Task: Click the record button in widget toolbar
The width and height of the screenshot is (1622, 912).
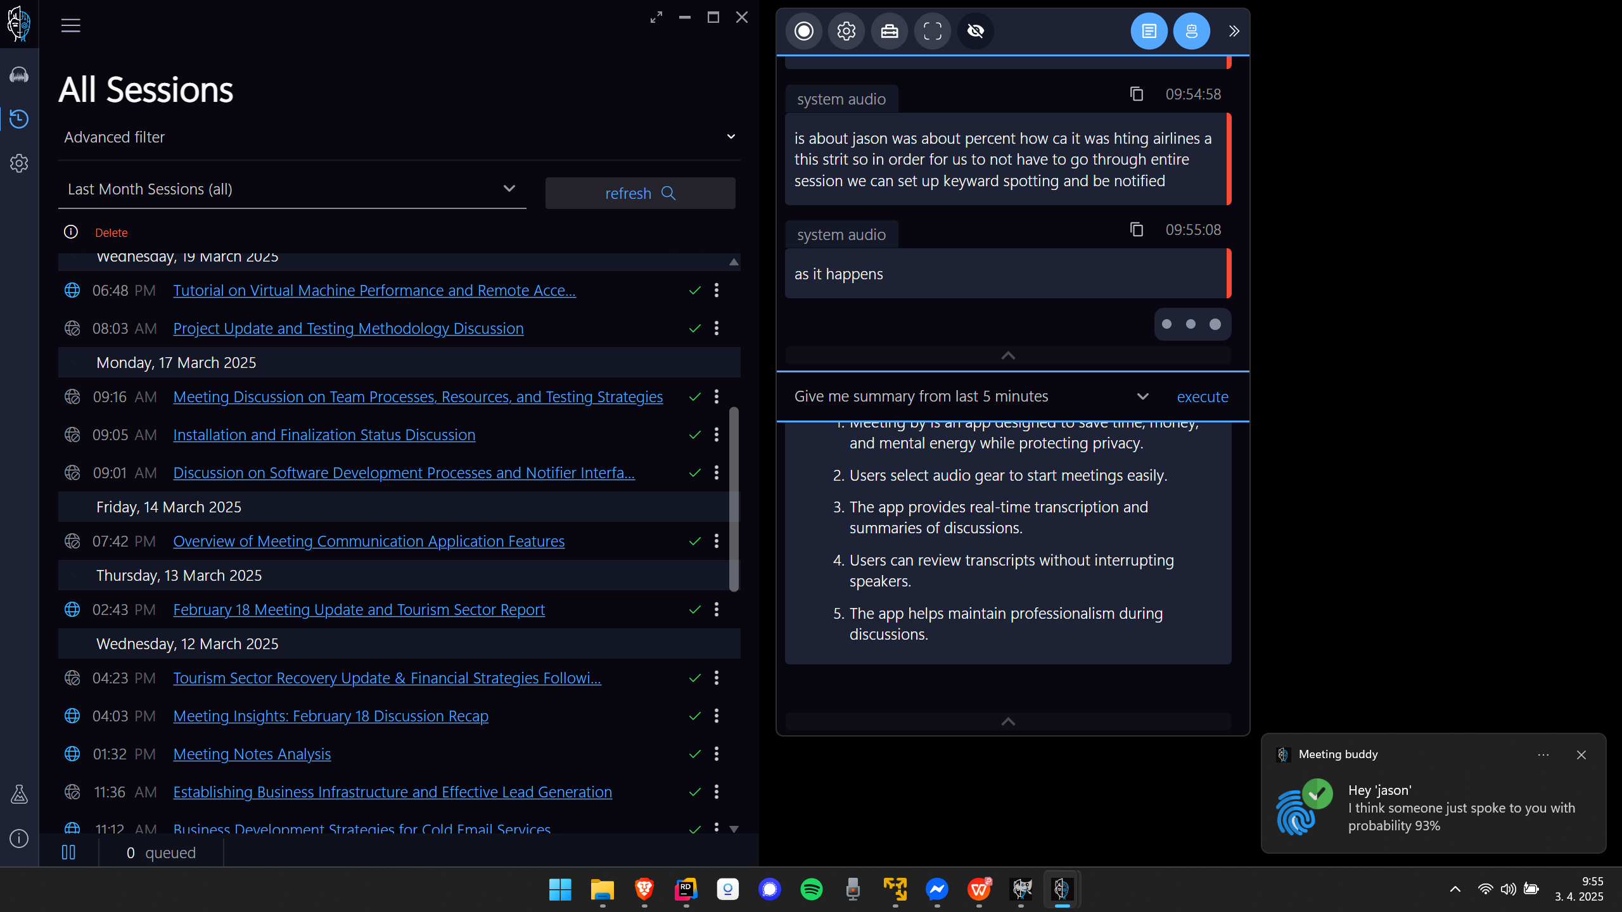Action: pyautogui.click(x=804, y=31)
